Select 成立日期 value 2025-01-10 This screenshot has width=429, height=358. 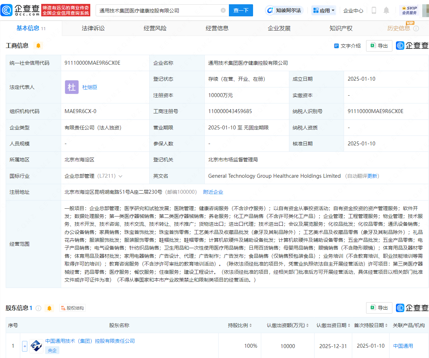(361, 79)
